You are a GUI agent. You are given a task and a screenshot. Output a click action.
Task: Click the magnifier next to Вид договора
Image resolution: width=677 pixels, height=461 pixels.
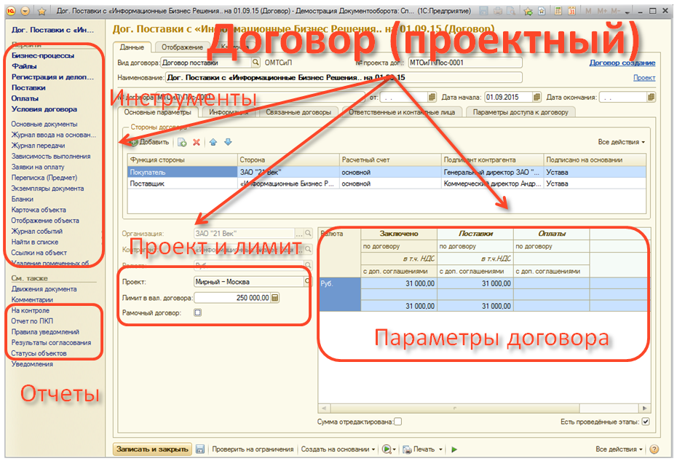[256, 63]
